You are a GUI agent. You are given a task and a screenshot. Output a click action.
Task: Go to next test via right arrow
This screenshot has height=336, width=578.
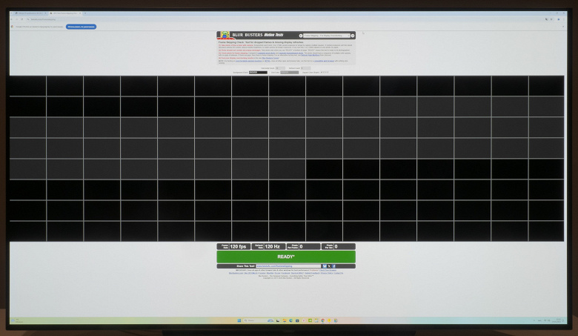point(353,36)
